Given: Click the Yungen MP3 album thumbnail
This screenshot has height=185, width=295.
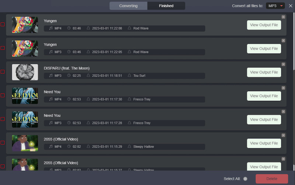Looking at the screenshot, I should pyautogui.click(x=25, y=48).
